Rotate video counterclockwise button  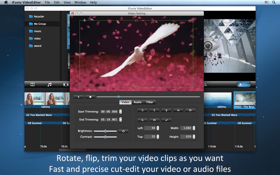[142, 110]
